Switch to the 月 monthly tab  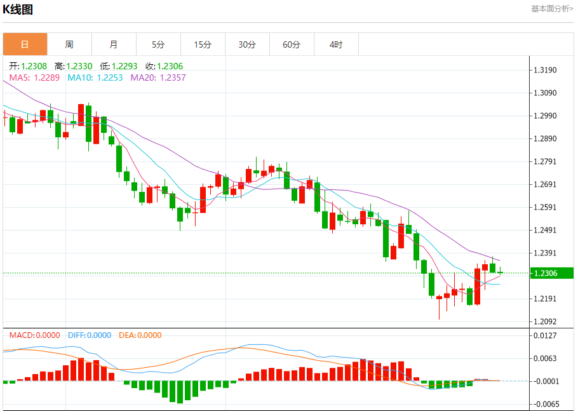coord(114,44)
